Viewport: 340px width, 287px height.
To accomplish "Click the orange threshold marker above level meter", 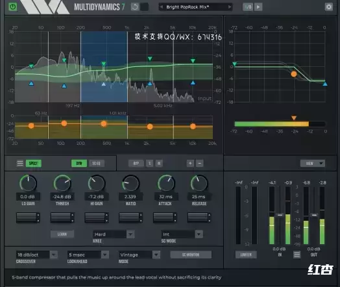I will click(294, 118).
